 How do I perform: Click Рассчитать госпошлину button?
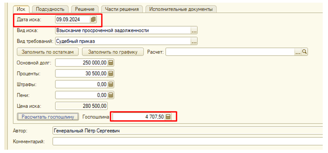pyautogui.click(x=48, y=117)
